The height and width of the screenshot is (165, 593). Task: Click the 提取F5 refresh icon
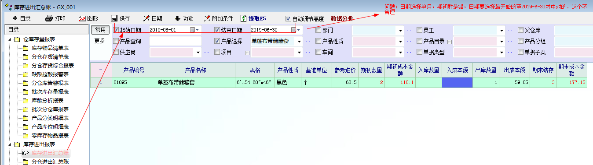[x=244, y=18]
